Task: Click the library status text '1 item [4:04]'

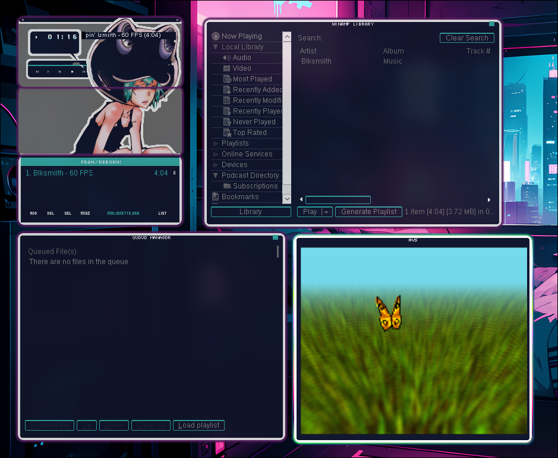Action: [x=449, y=212]
